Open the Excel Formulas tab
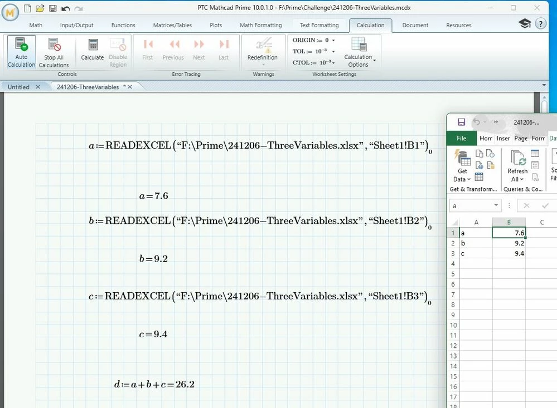 point(538,139)
